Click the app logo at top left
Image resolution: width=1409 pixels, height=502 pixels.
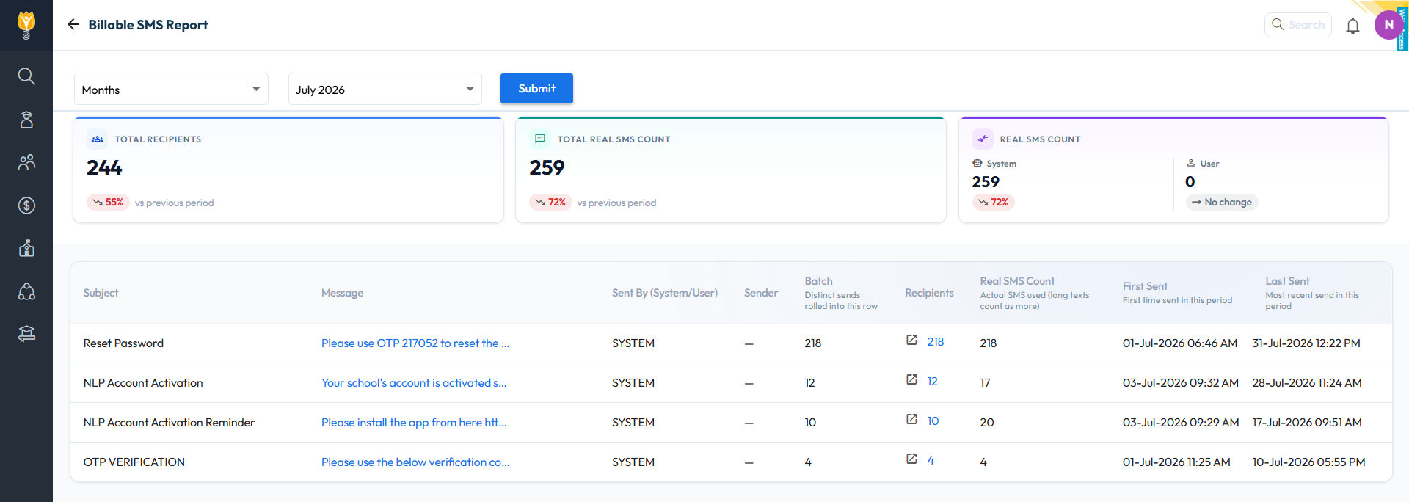click(26, 24)
